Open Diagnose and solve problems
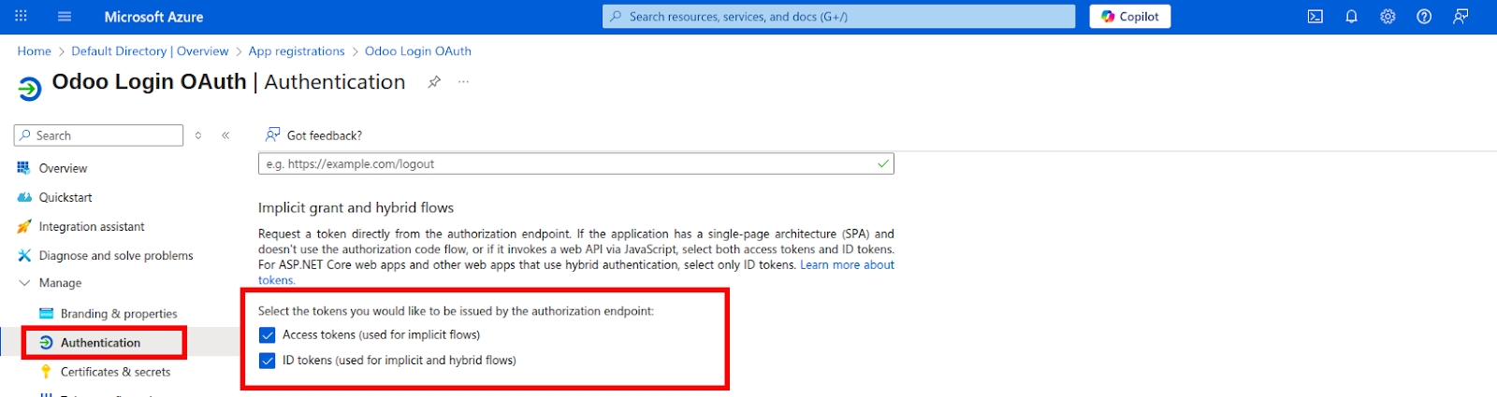The width and height of the screenshot is (1497, 397). [116, 255]
